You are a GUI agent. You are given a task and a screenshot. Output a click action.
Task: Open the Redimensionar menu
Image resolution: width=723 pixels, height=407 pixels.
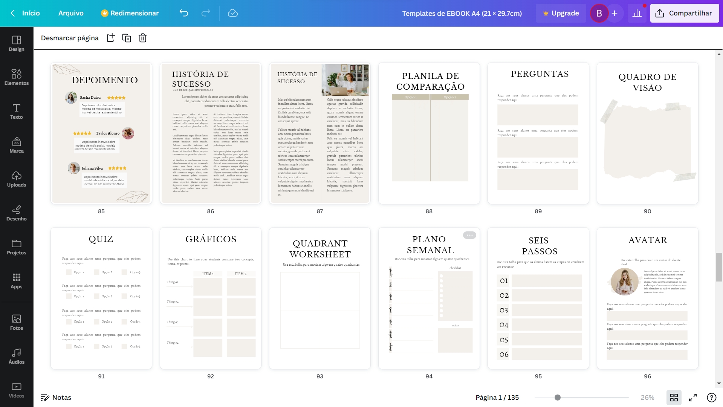click(x=130, y=13)
